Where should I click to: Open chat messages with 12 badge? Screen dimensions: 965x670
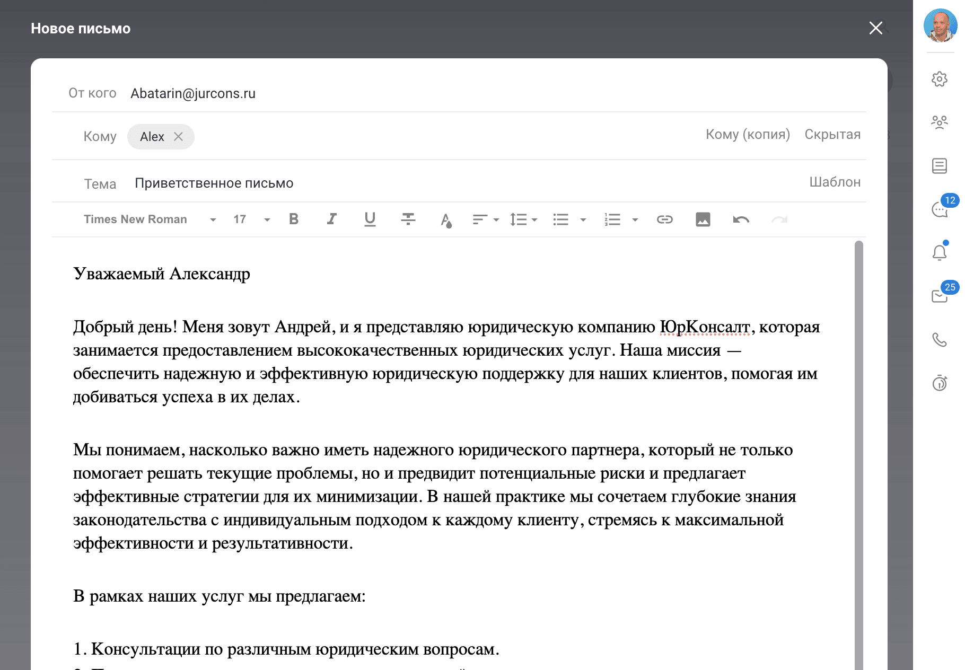point(940,209)
